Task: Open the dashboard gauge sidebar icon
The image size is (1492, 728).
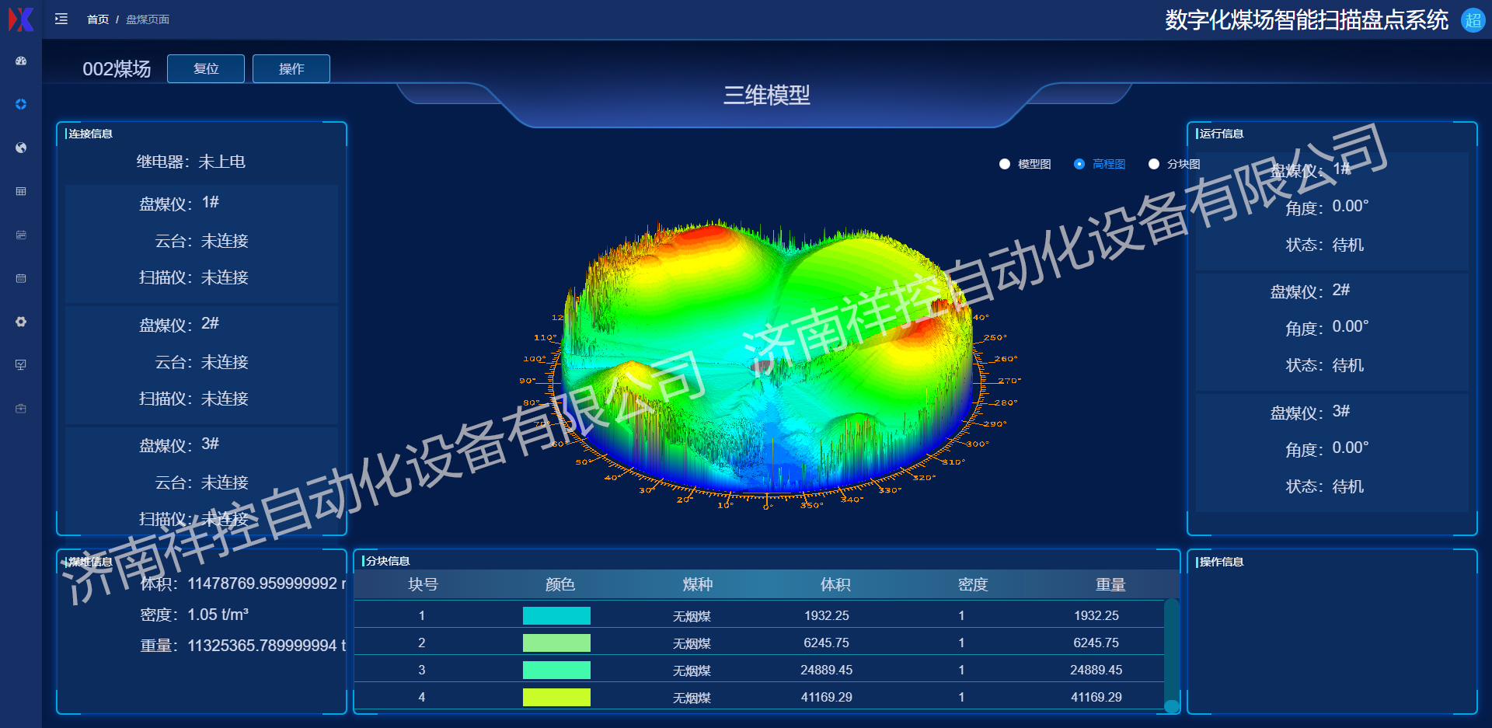Action: [x=21, y=61]
